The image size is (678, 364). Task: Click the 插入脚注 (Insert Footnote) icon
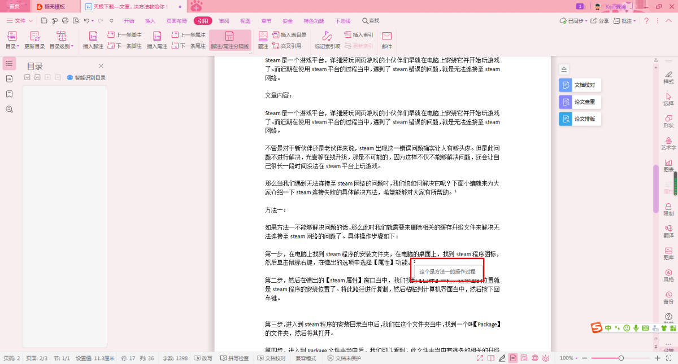tap(93, 40)
